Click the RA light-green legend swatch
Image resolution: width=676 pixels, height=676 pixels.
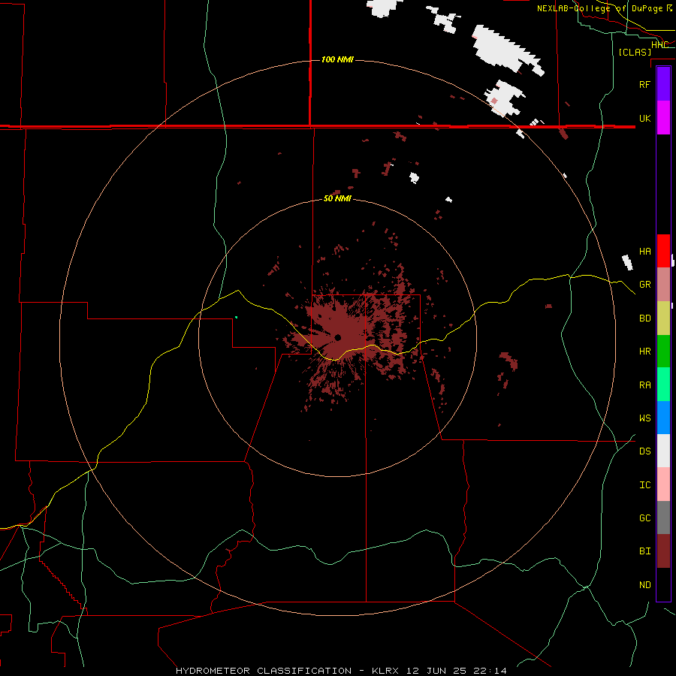[x=663, y=385]
